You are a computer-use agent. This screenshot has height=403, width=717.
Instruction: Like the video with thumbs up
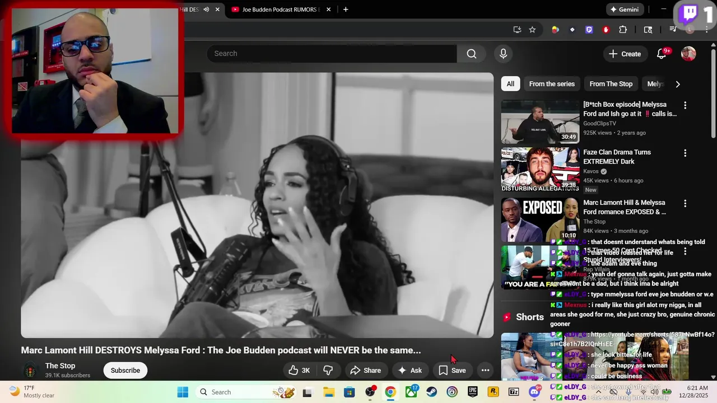299,370
